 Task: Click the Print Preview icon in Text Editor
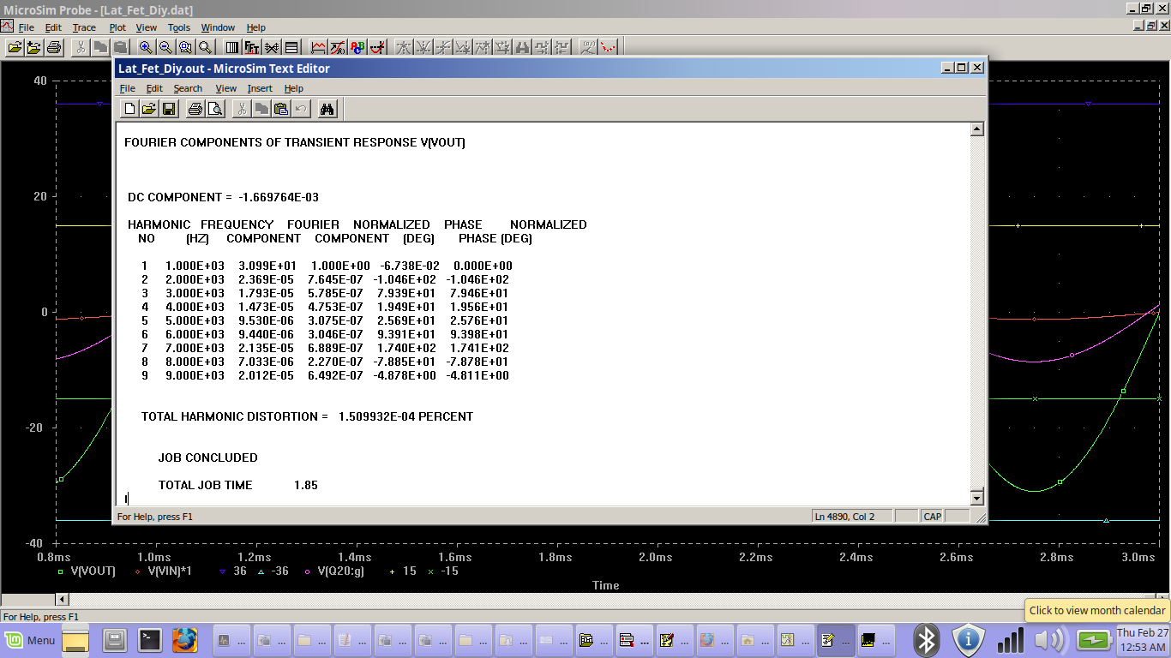coord(215,109)
